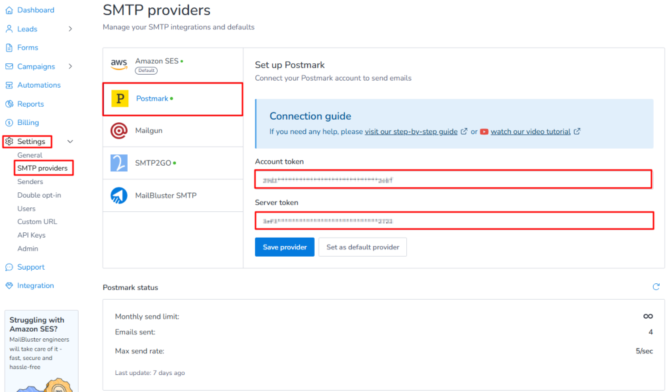Viewport: 670px width, 392px height.
Task: Select Settings in the sidebar
Action: (x=31, y=141)
